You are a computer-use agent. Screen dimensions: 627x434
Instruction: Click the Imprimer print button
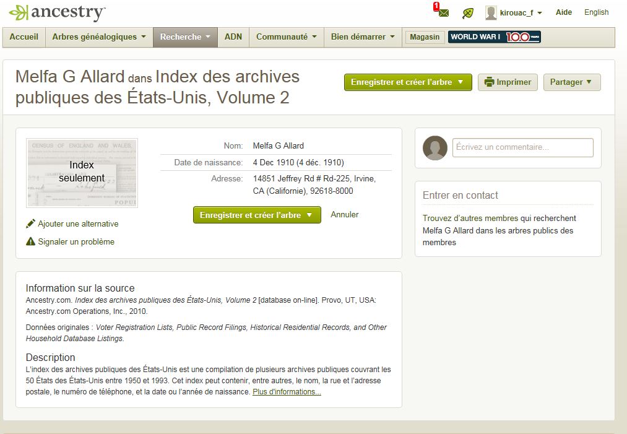tap(508, 82)
